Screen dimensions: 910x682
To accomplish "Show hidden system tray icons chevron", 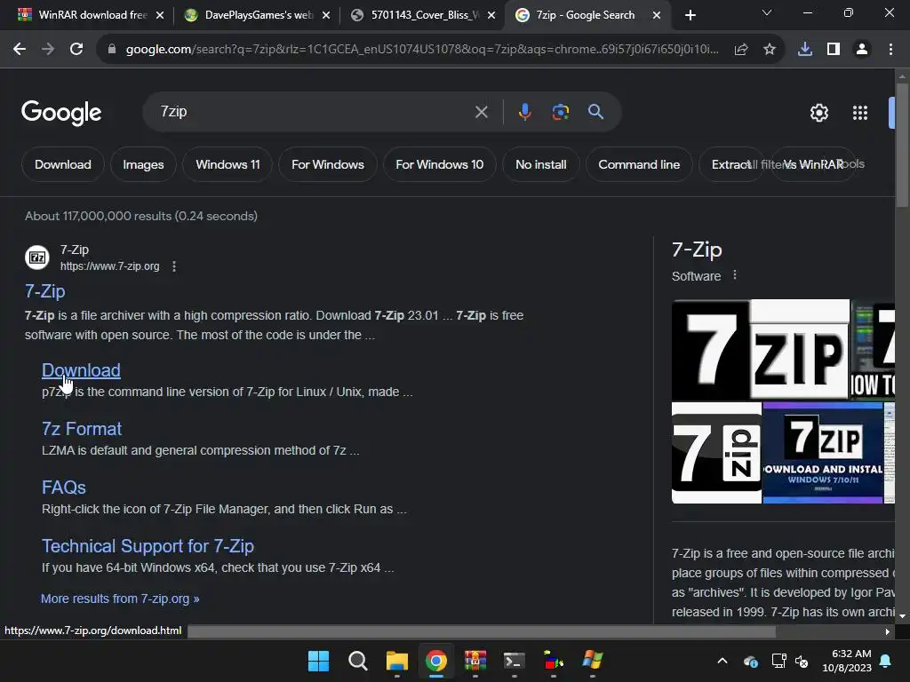I will point(722,661).
